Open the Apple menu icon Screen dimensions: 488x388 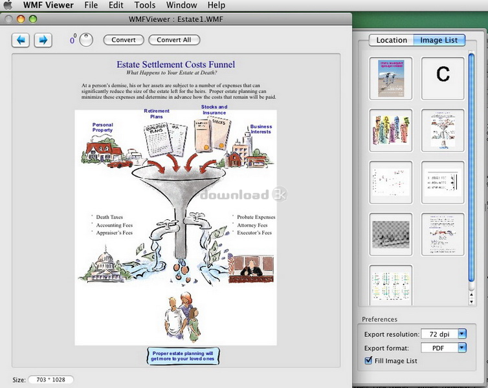coord(9,5)
